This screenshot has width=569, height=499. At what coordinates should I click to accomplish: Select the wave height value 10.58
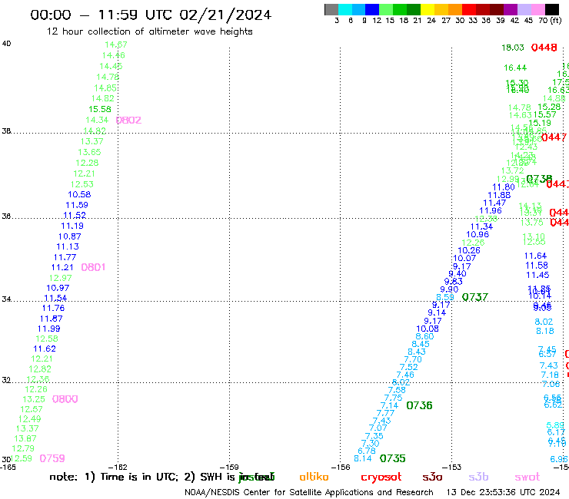(79, 194)
